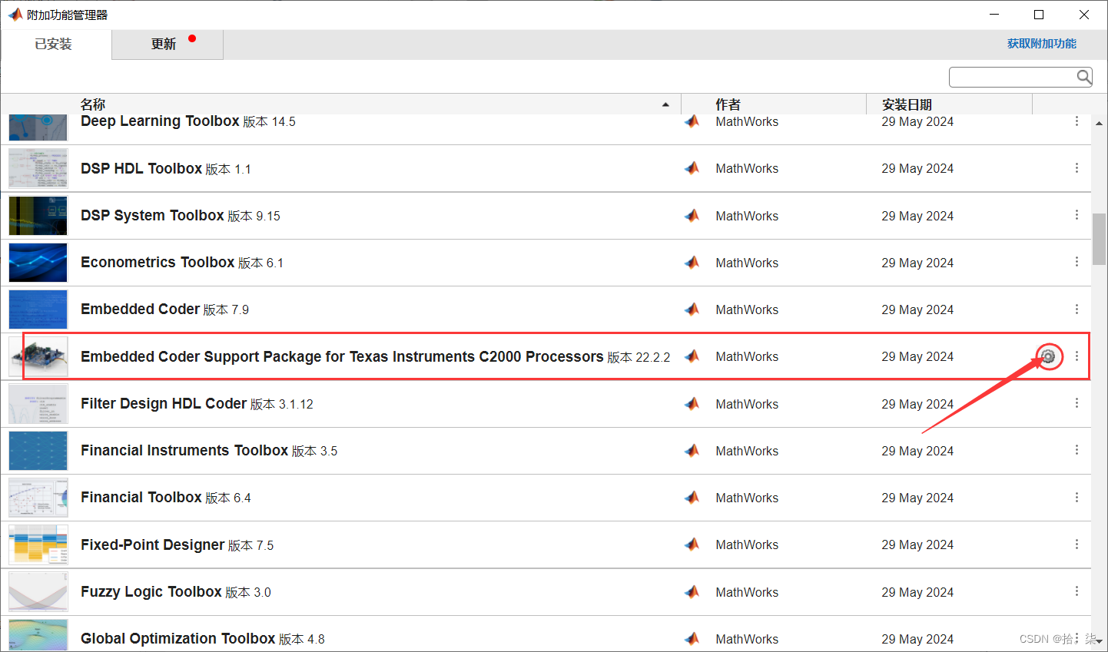Image resolution: width=1108 pixels, height=652 pixels.
Task: Open options menu for Fixed-Point Designer
Action: [1076, 544]
